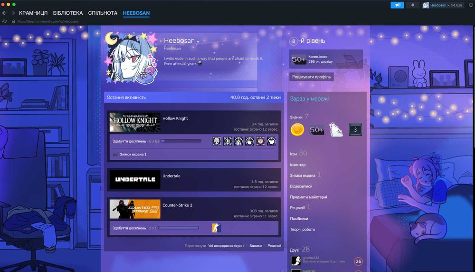This screenshot has width=475, height=272.
Task: Click the display icon in top-right corner
Action: pos(471,5)
